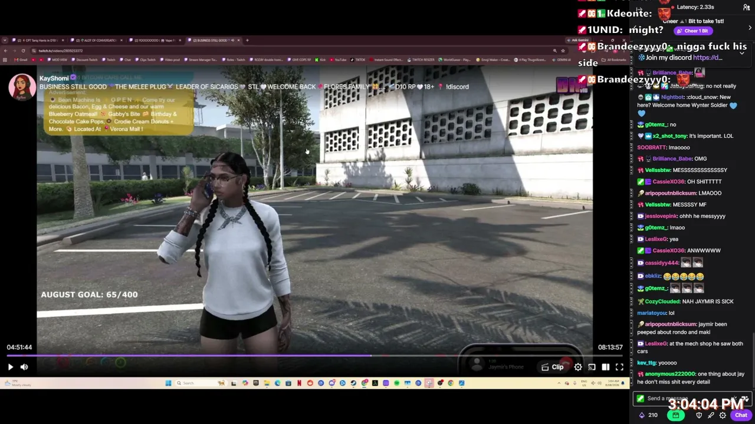This screenshot has width=755, height=424.
Task: Open the sword mod-tools icon in chat
Action: point(711,415)
